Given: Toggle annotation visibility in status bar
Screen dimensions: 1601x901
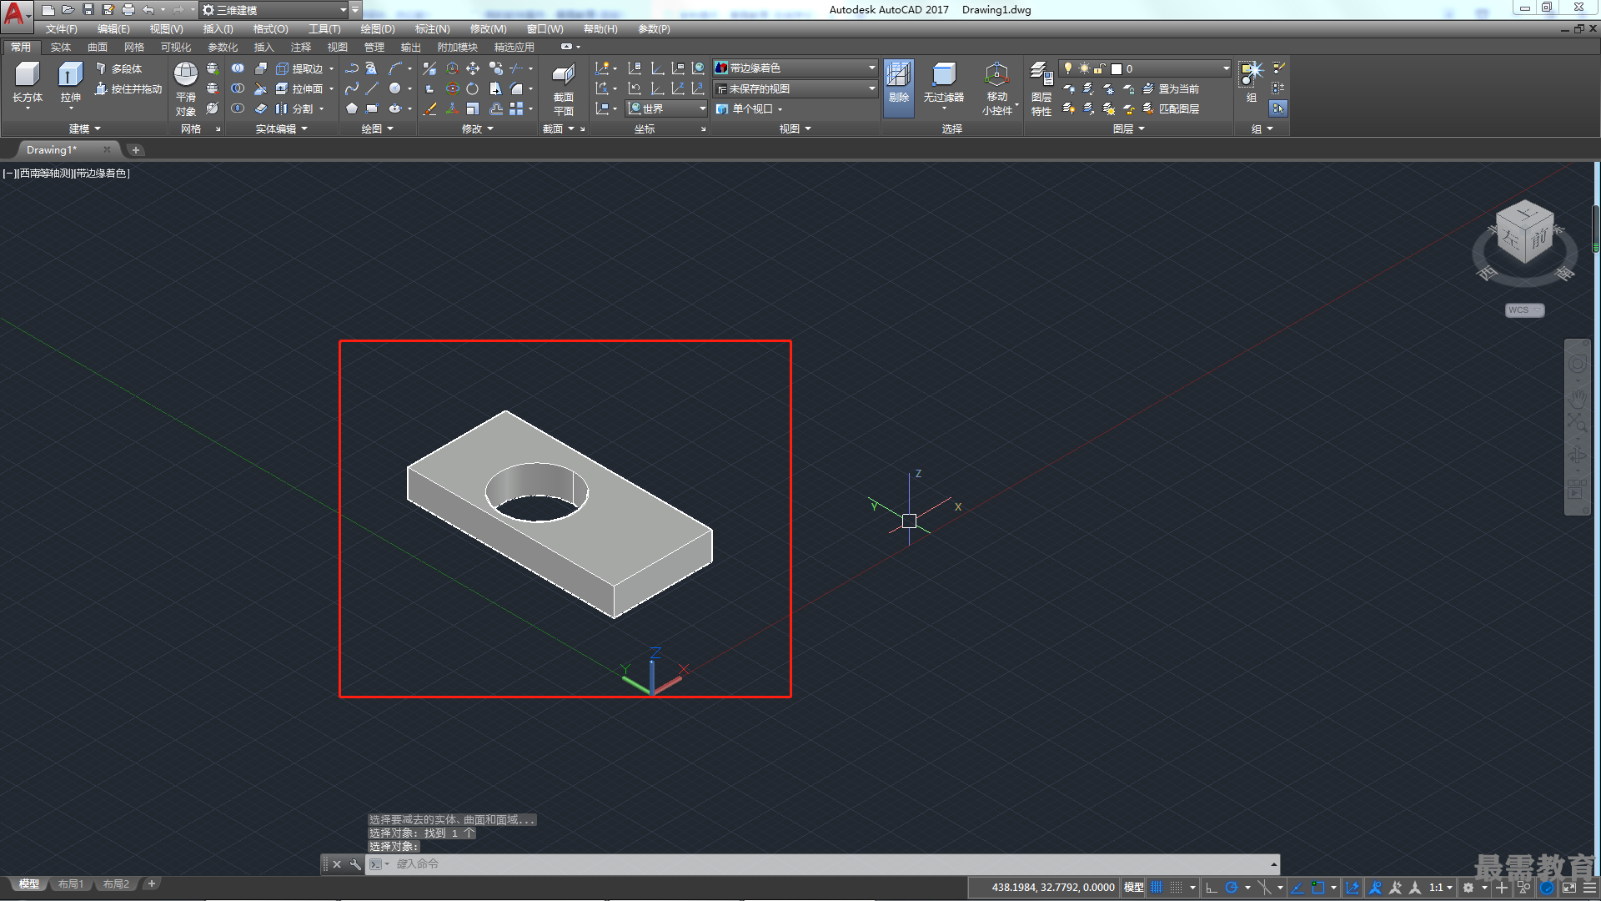Looking at the screenshot, I should click(x=1375, y=888).
